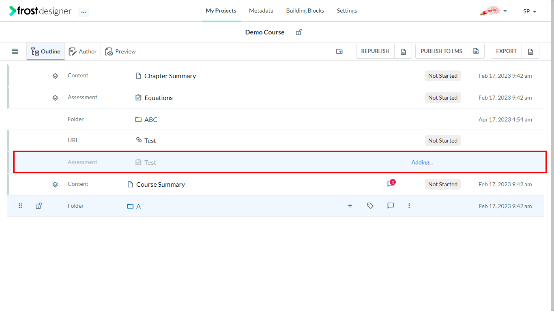Switch to Outline view
This screenshot has width=554, height=311.
(x=46, y=51)
